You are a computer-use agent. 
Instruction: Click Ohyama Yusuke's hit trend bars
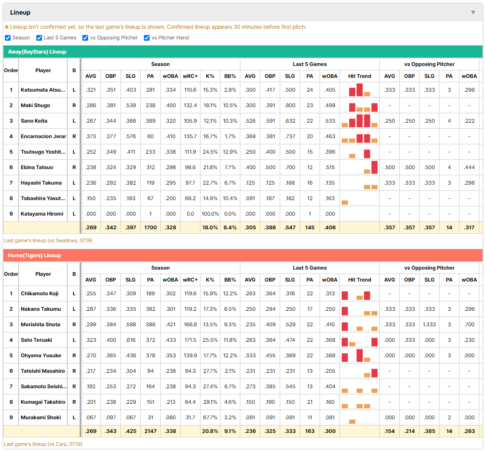[x=359, y=355]
